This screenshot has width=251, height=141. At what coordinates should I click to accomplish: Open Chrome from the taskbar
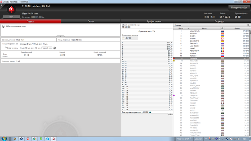34,139
